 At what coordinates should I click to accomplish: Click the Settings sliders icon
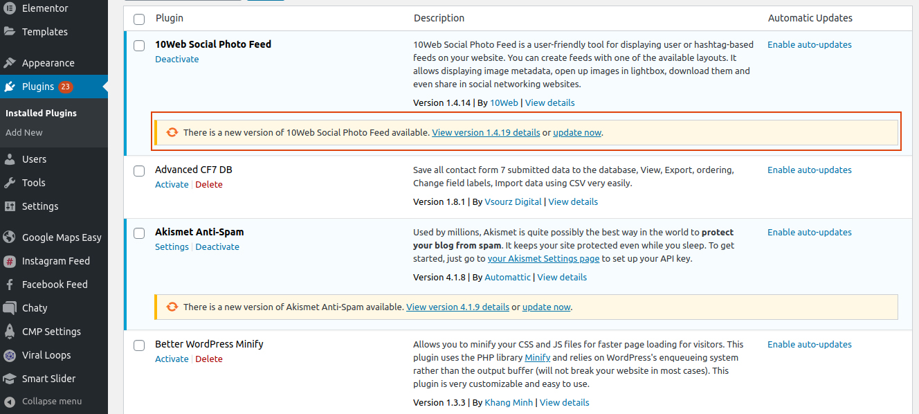[10, 206]
